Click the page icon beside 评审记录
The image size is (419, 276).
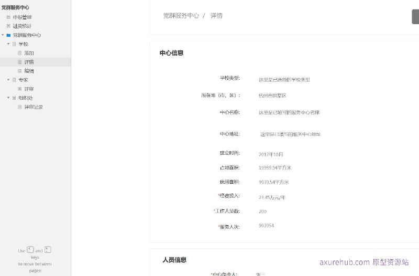(19, 107)
